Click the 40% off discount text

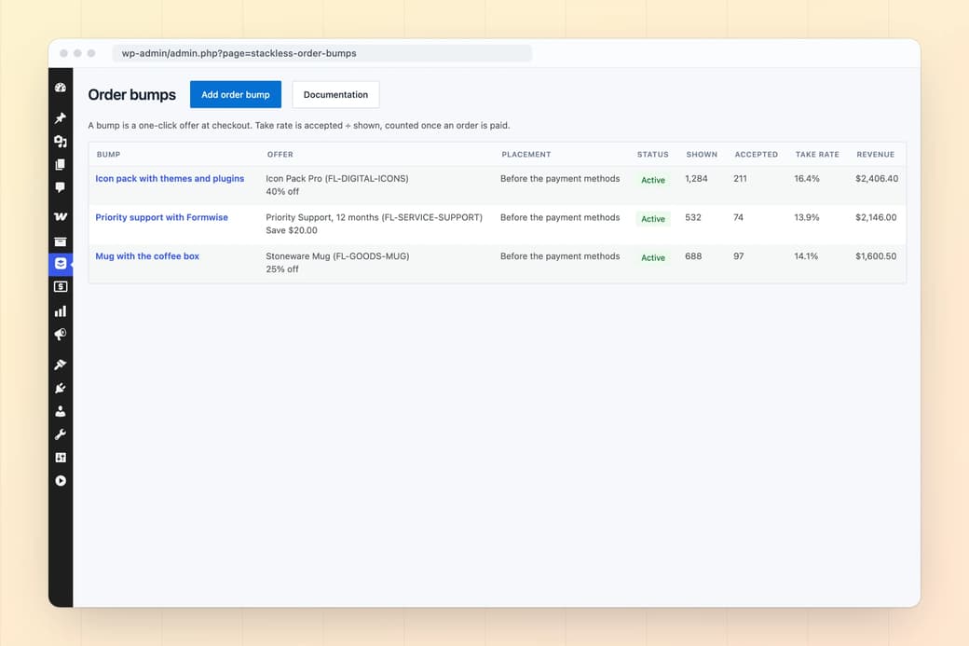[282, 192]
